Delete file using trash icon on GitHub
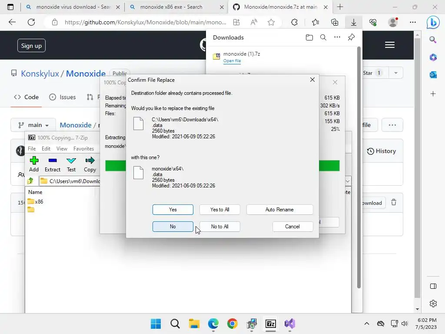445x334 pixels. (x=394, y=203)
